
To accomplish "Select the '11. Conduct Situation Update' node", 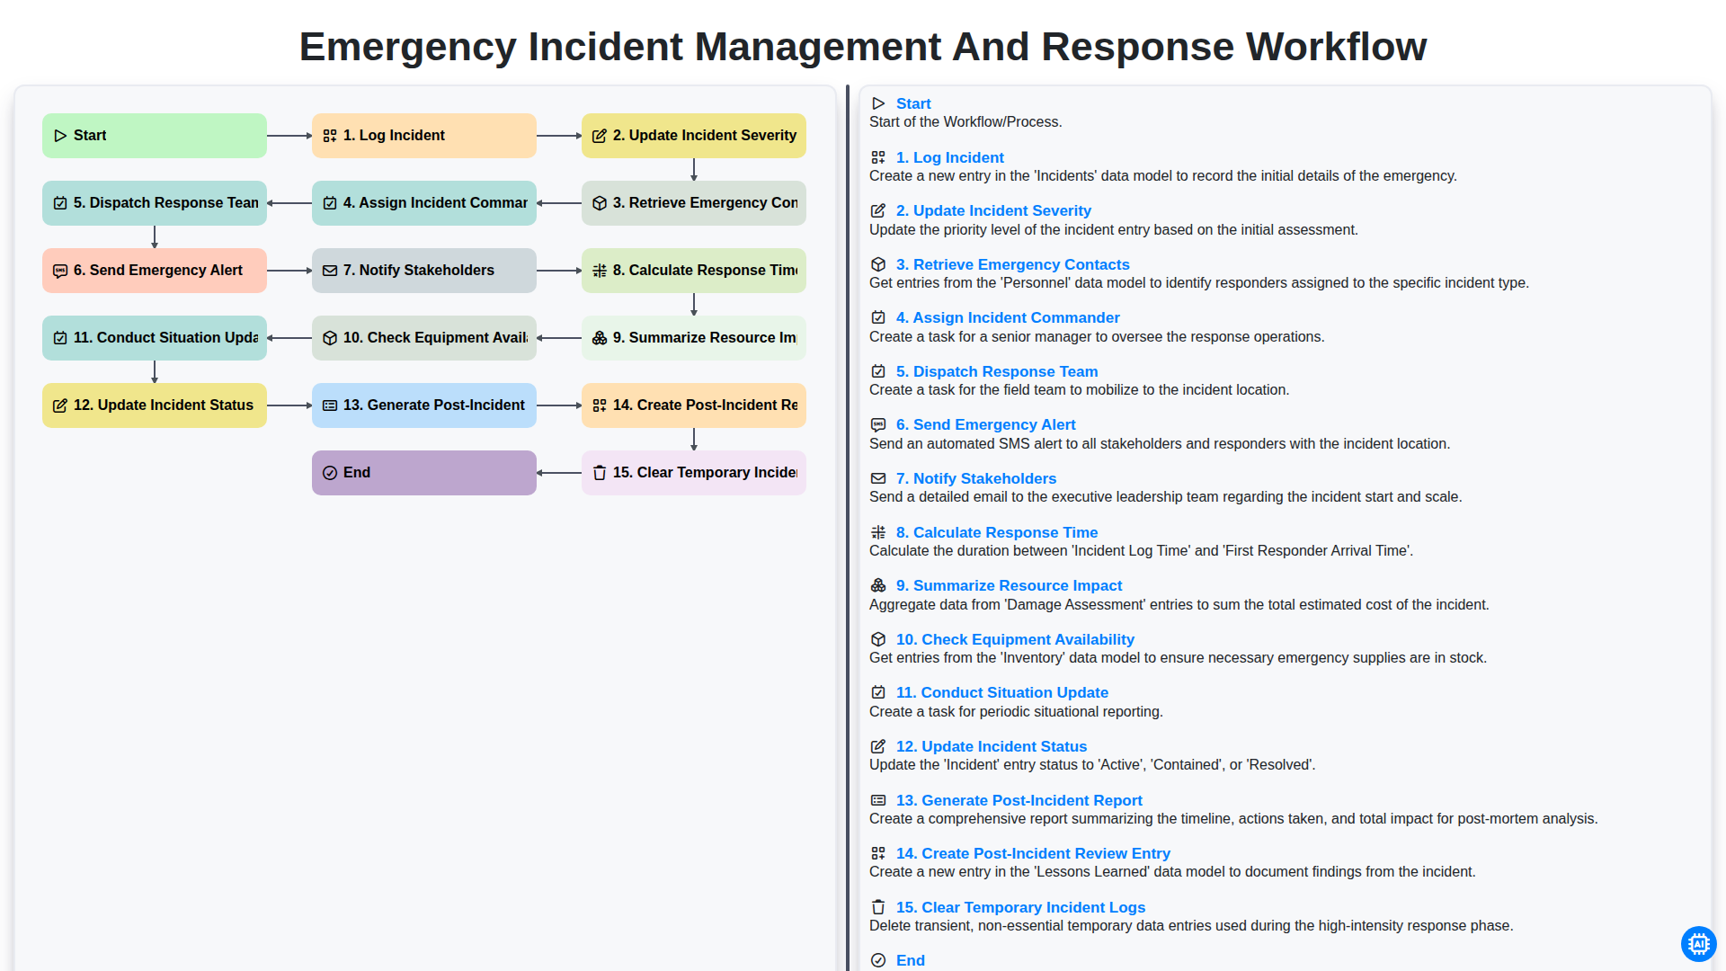I will [x=155, y=338].
